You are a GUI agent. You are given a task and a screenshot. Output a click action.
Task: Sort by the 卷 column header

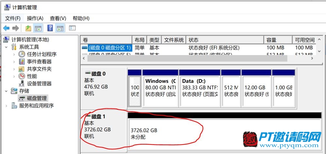click(106, 40)
